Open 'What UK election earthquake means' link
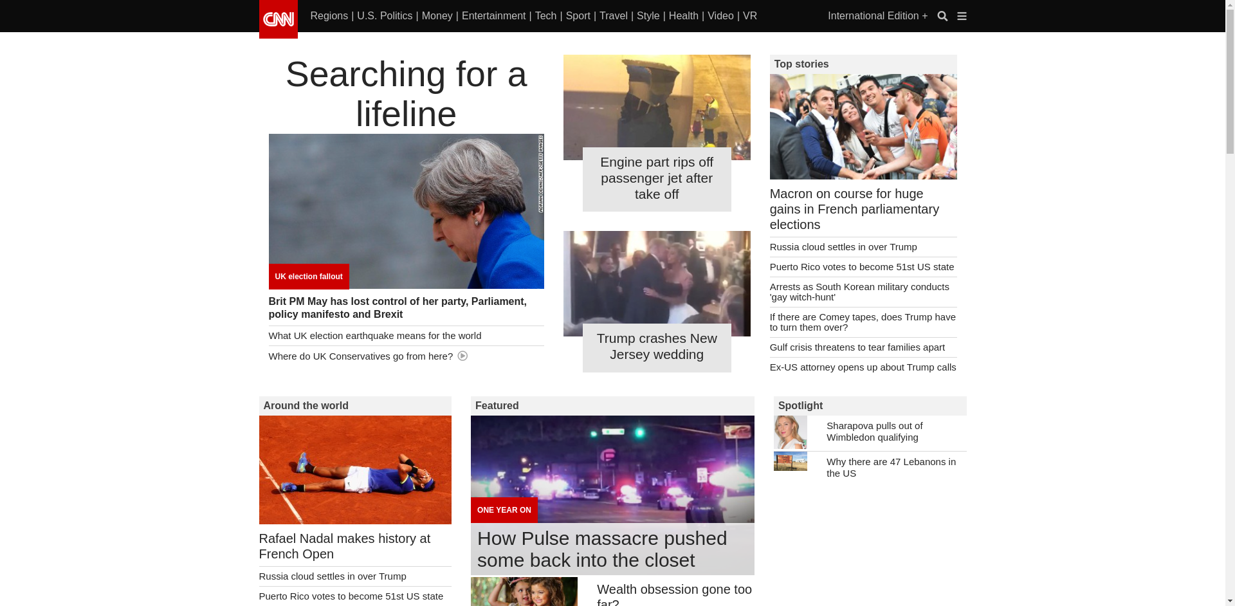 click(375, 336)
